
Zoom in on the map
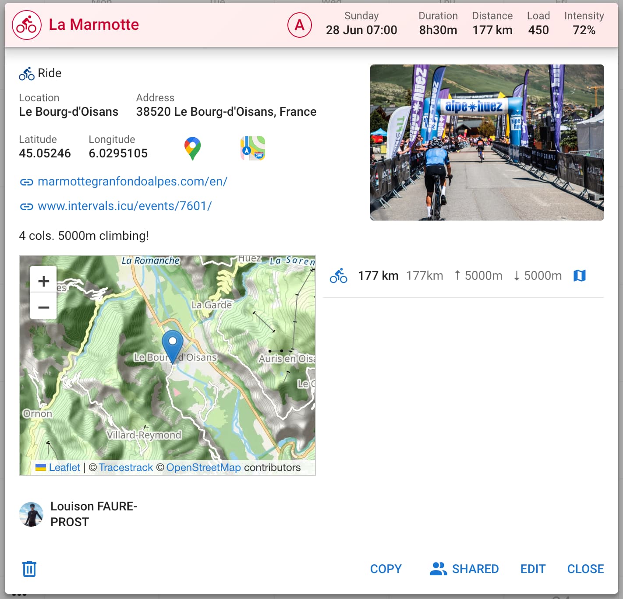(x=43, y=281)
